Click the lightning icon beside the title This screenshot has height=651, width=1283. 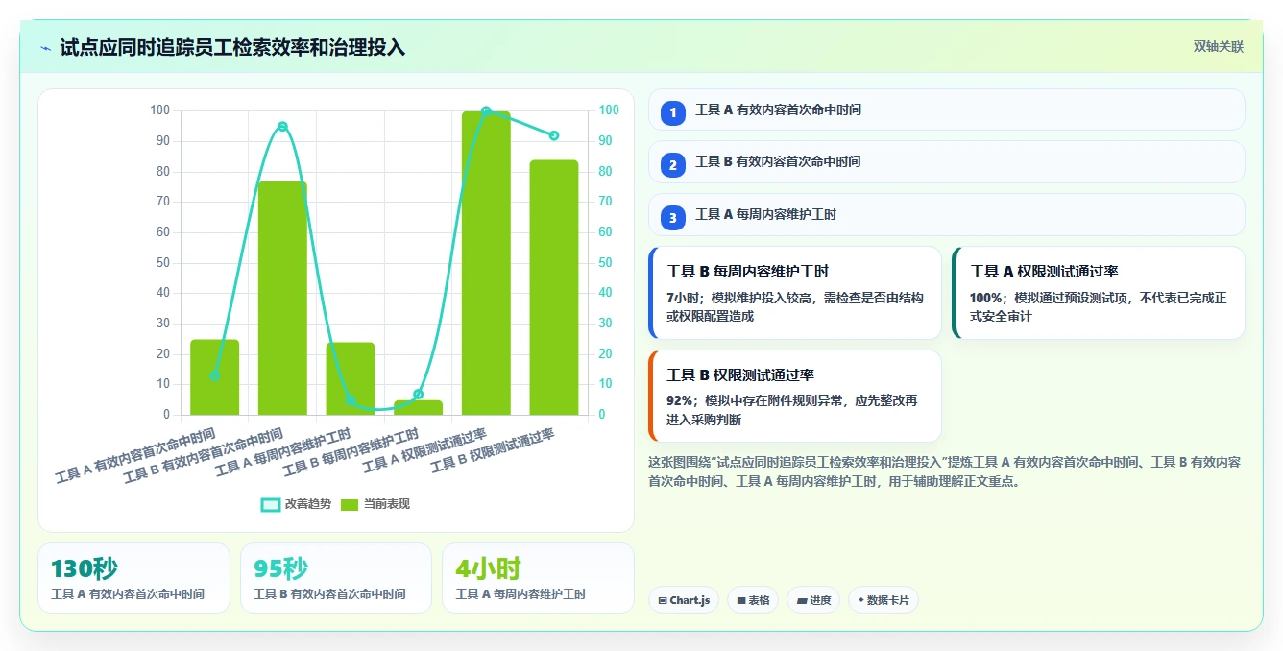point(46,48)
